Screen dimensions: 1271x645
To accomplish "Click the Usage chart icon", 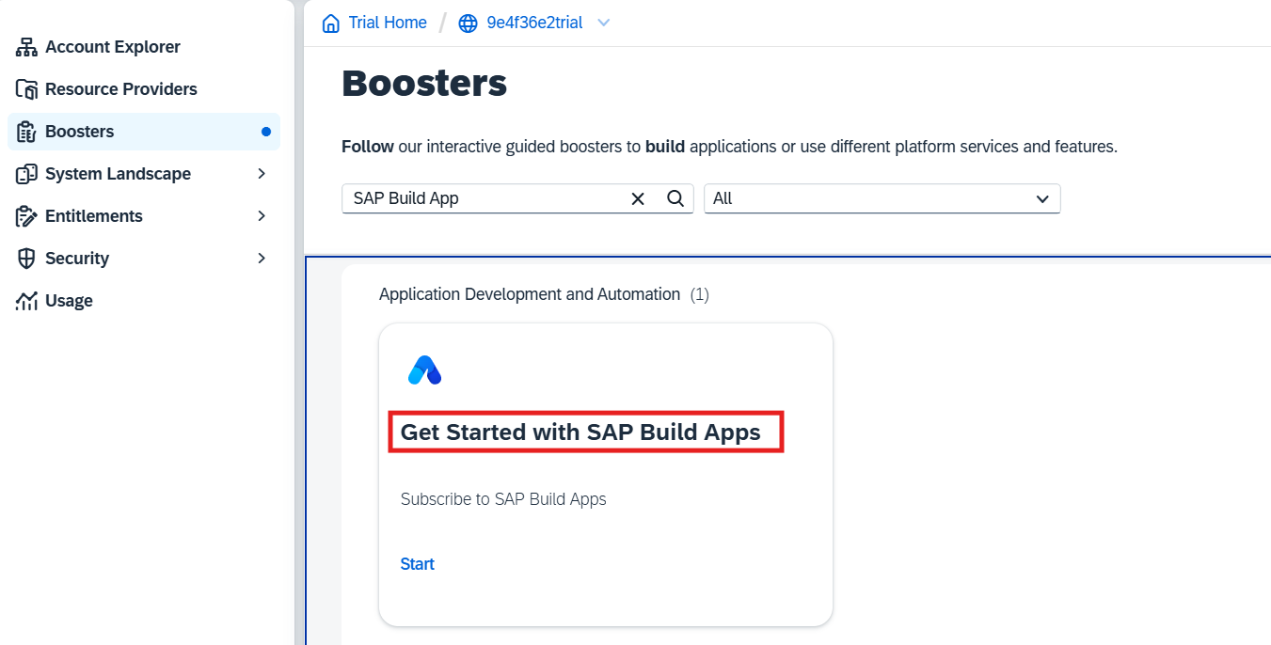I will click(26, 301).
